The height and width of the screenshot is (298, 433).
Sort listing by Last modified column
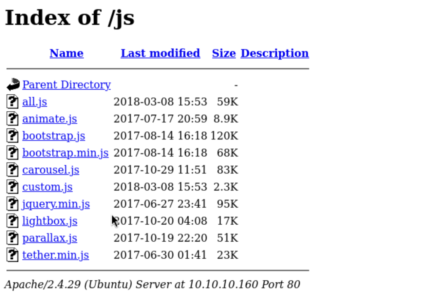point(160,53)
